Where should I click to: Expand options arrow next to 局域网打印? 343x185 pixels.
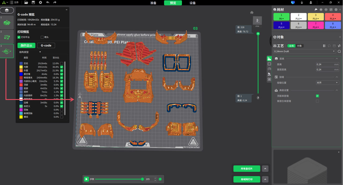tap(265, 179)
